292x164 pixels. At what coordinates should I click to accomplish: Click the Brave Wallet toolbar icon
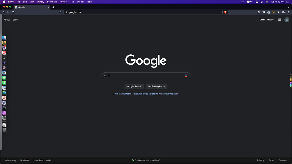(264, 12)
